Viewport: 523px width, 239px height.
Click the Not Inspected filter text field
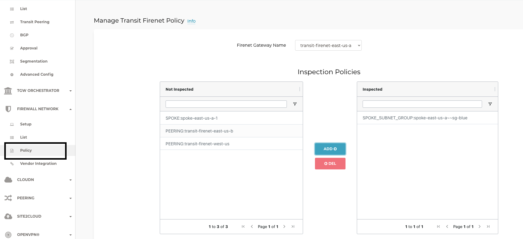226,104
